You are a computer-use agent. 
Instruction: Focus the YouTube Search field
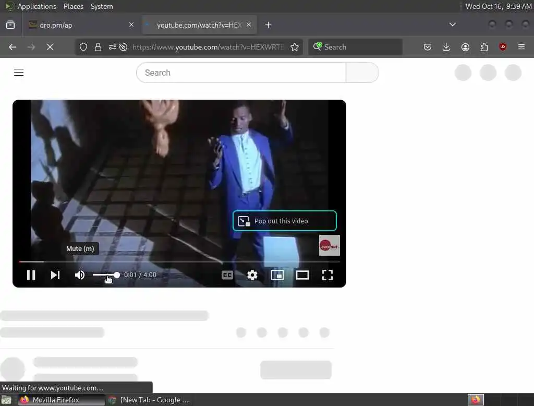[241, 73]
